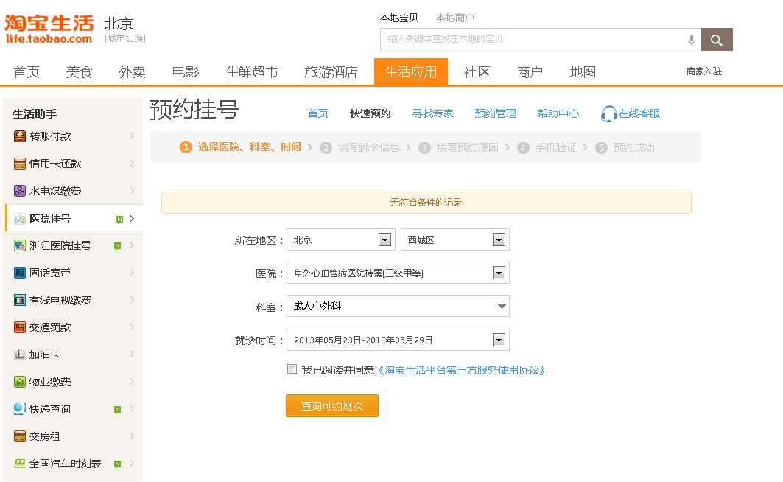
Task: Click the 寻找专家 link
Action: [432, 113]
